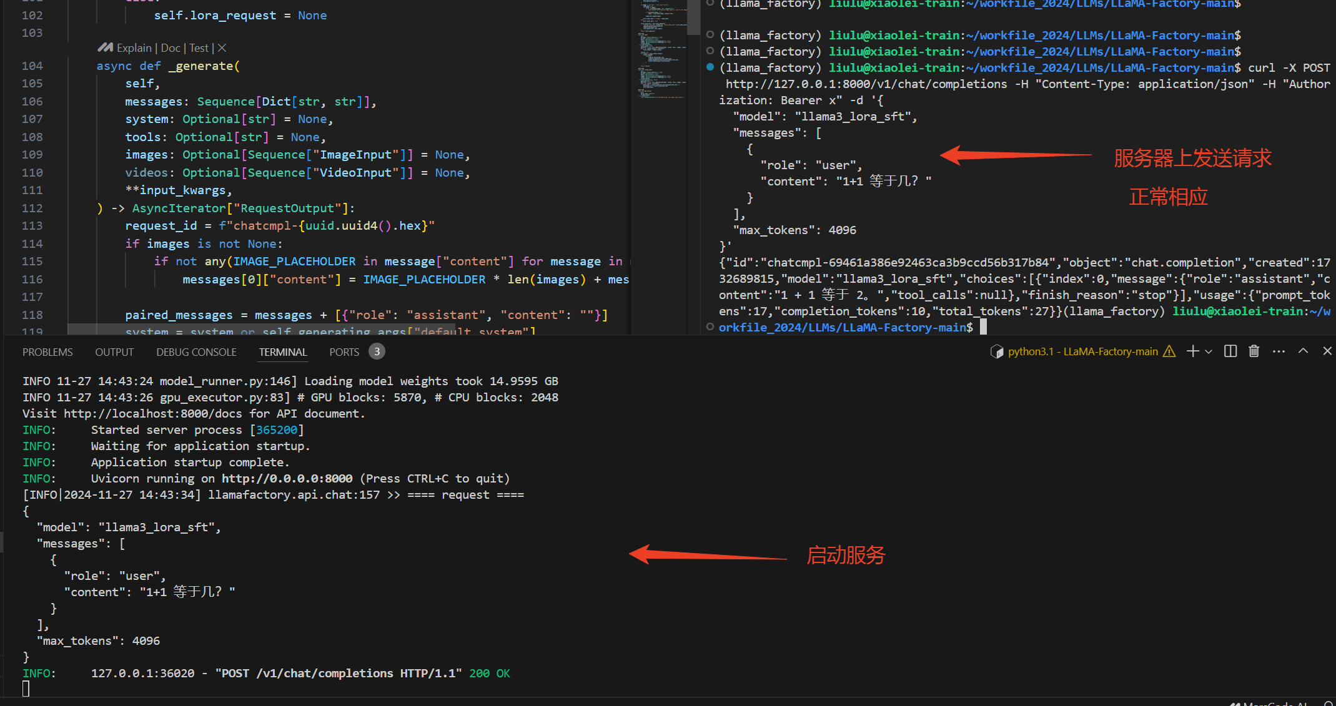The height and width of the screenshot is (706, 1336).
Task: Click the python3.1 terminal shell icon
Action: (x=997, y=351)
